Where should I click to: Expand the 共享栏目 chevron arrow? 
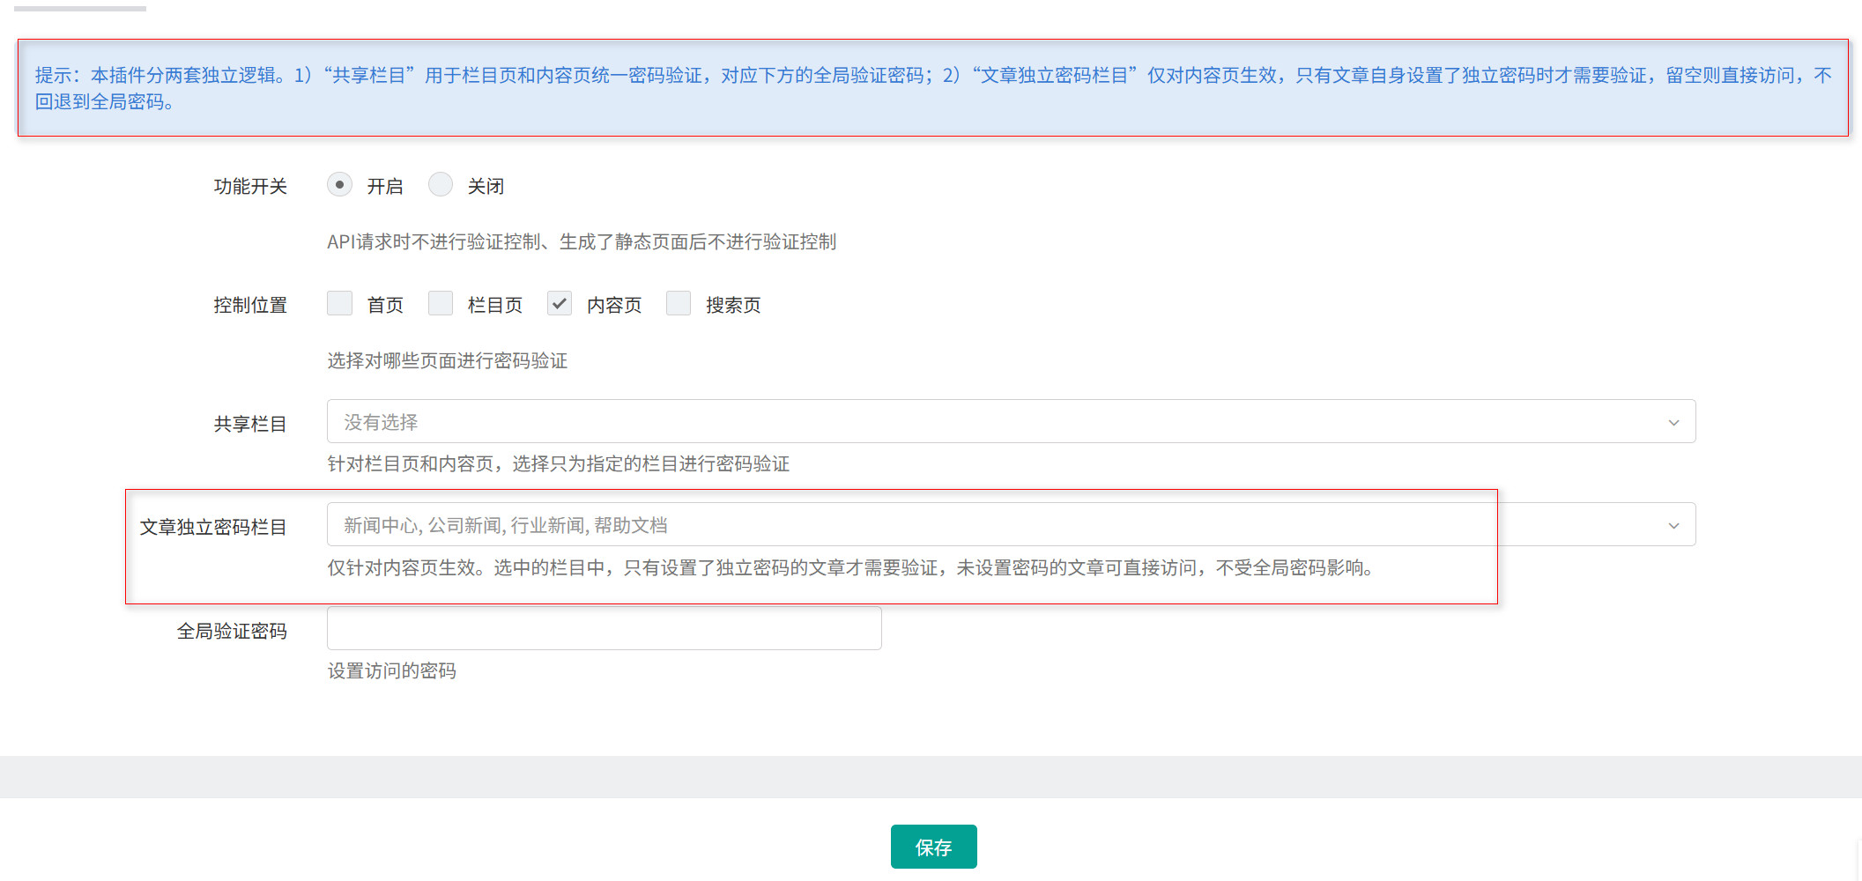pos(1674,422)
